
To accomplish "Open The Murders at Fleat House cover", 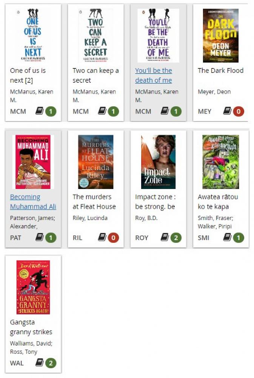I will [x=95, y=162].
